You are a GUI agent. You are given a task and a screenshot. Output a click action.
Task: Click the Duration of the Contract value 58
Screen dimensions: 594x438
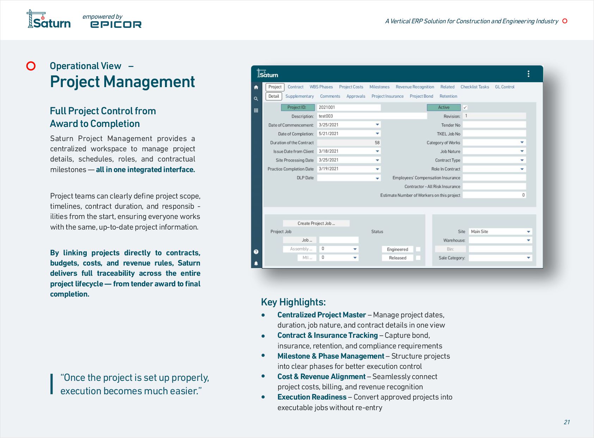(x=349, y=142)
